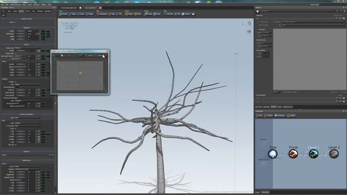Toggle the Branch checkbox under Geometry Types
The image size is (347, 195).
[16, 22]
